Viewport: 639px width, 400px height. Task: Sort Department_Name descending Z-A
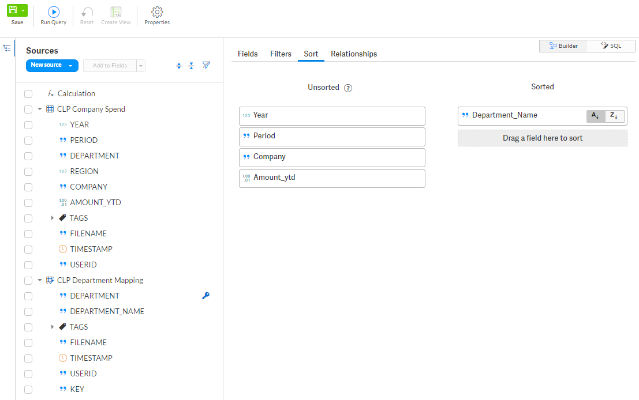tap(615, 116)
